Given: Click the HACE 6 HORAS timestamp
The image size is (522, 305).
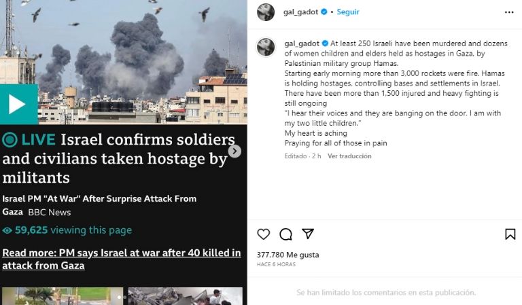Looking at the screenshot, I should [276, 264].
